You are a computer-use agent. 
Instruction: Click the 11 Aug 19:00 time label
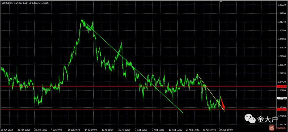click(175, 130)
